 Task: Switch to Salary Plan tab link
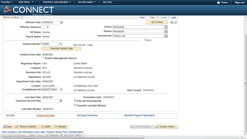pos(61,132)
